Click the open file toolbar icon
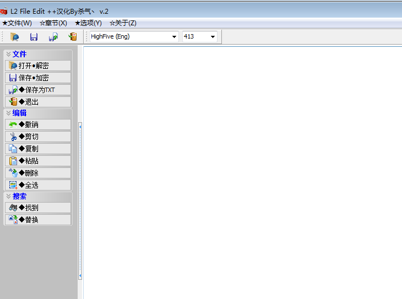 point(14,37)
